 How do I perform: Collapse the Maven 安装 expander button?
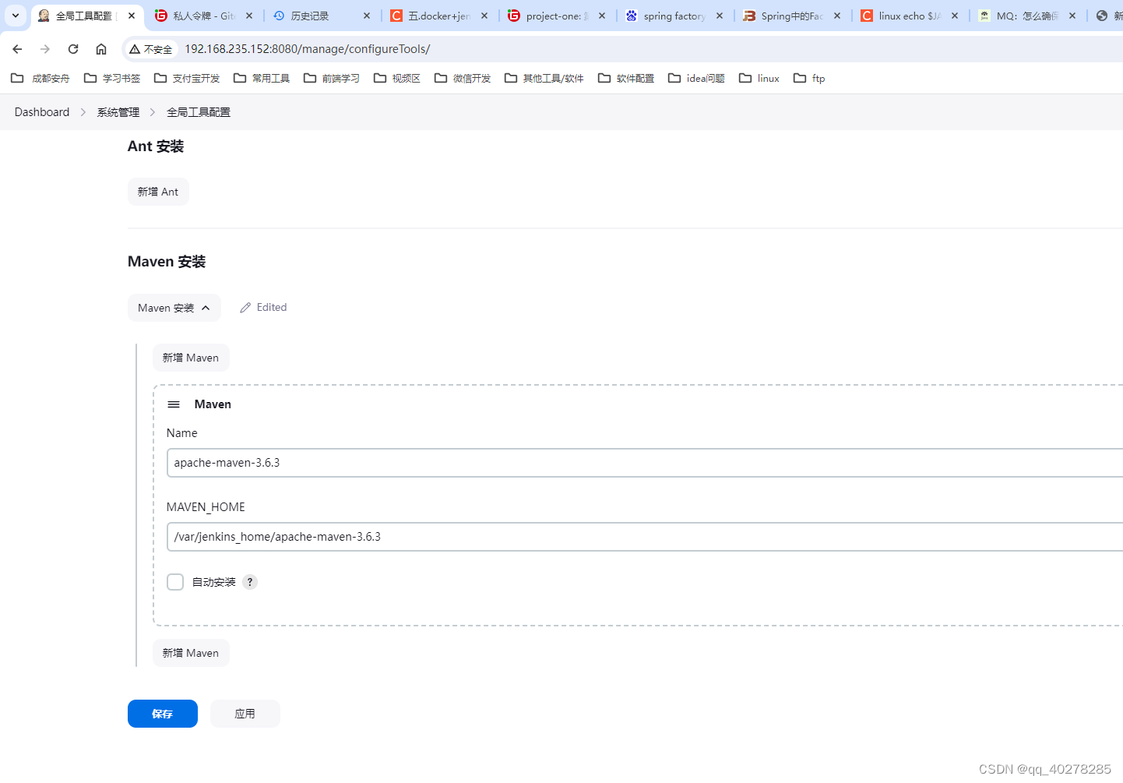pyautogui.click(x=174, y=308)
